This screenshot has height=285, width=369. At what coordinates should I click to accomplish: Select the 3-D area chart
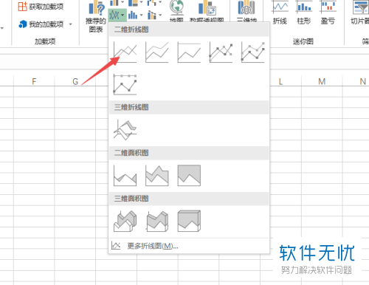point(125,221)
